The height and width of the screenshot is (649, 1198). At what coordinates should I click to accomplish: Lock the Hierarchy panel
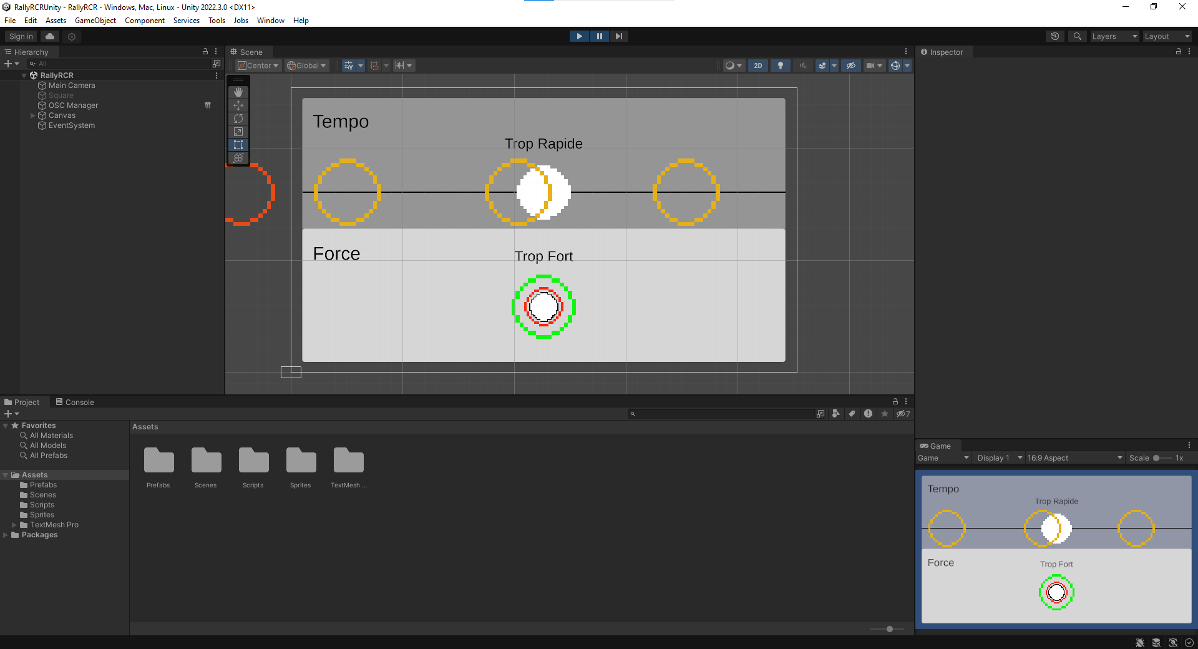pos(205,52)
